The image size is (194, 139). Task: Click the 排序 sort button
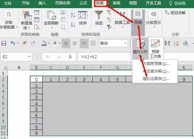(x=83, y=18)
